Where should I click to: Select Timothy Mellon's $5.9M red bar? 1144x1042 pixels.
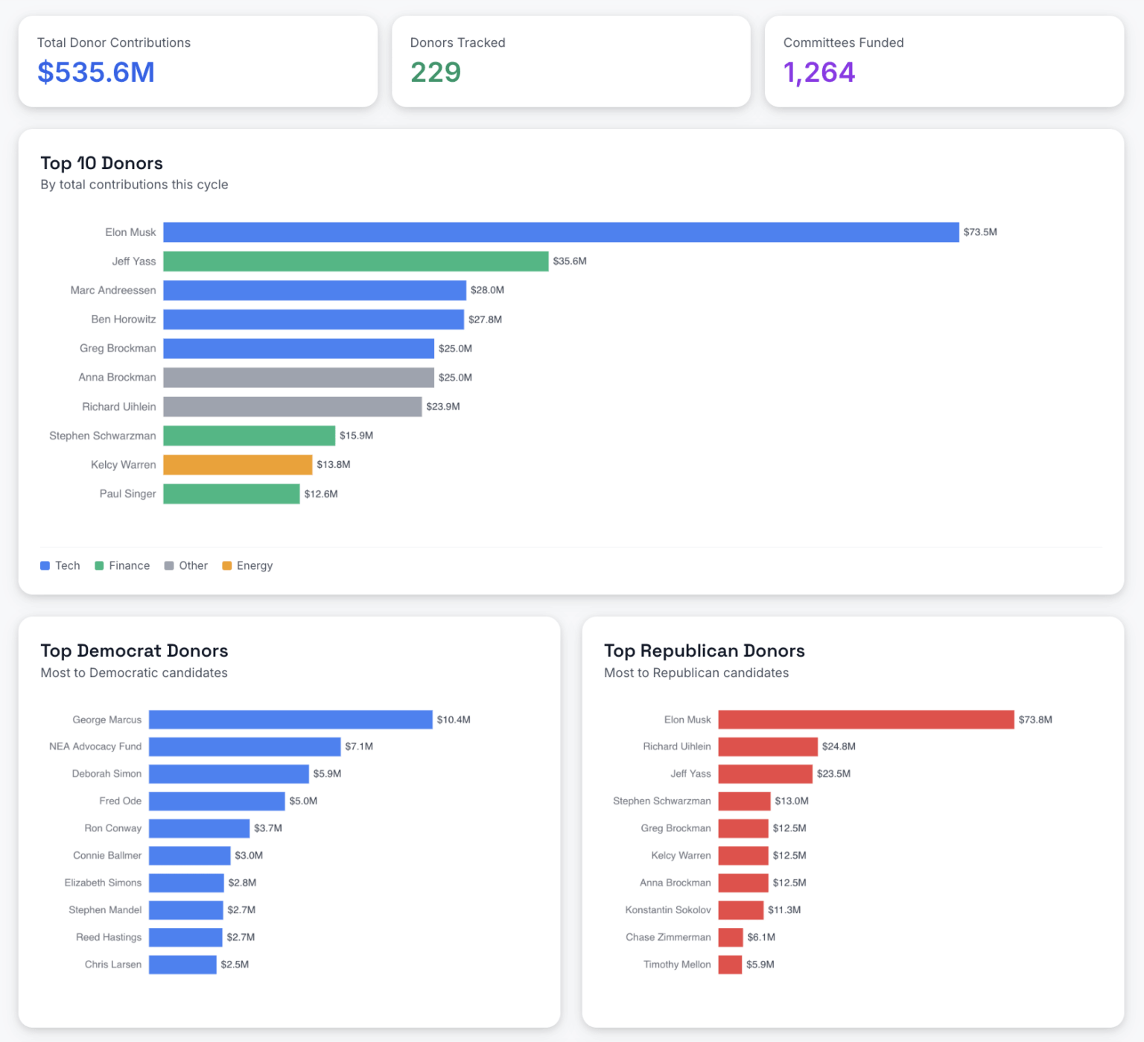(x=730, y=965)
